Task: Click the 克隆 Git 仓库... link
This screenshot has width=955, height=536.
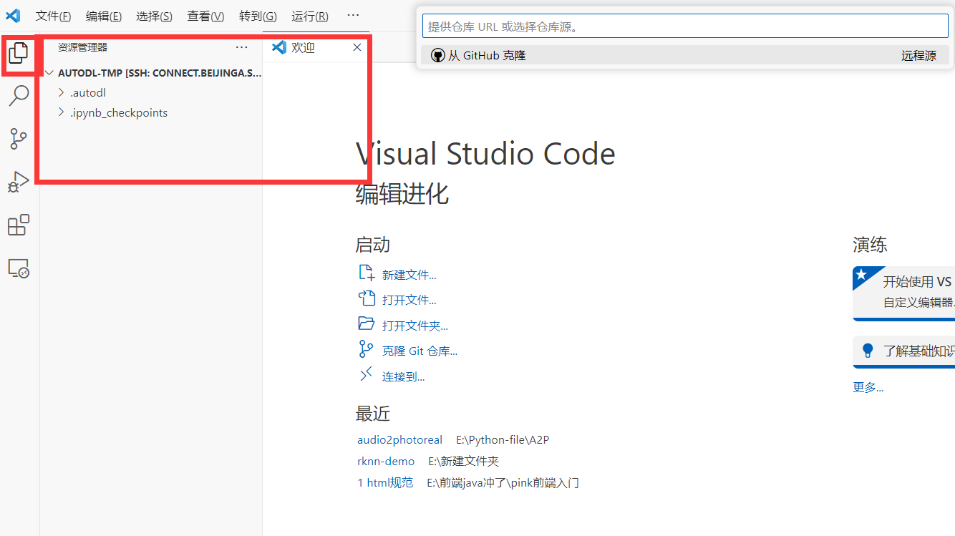Action: (x=420, y=351)
